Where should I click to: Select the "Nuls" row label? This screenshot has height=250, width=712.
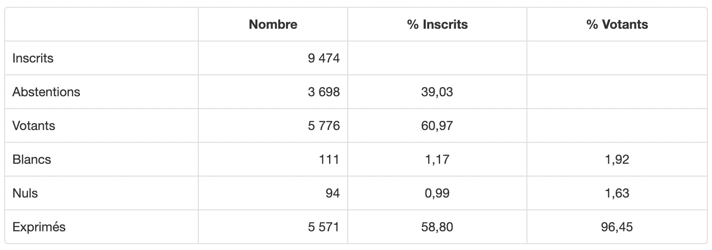(x=25, y=193)
